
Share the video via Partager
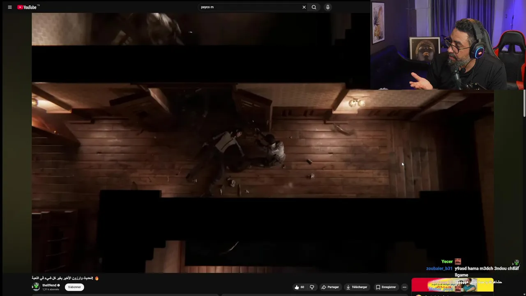click(x=330, y=287)
